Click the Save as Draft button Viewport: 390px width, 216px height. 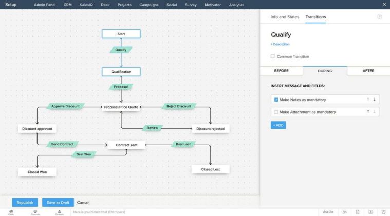point(58,202)
